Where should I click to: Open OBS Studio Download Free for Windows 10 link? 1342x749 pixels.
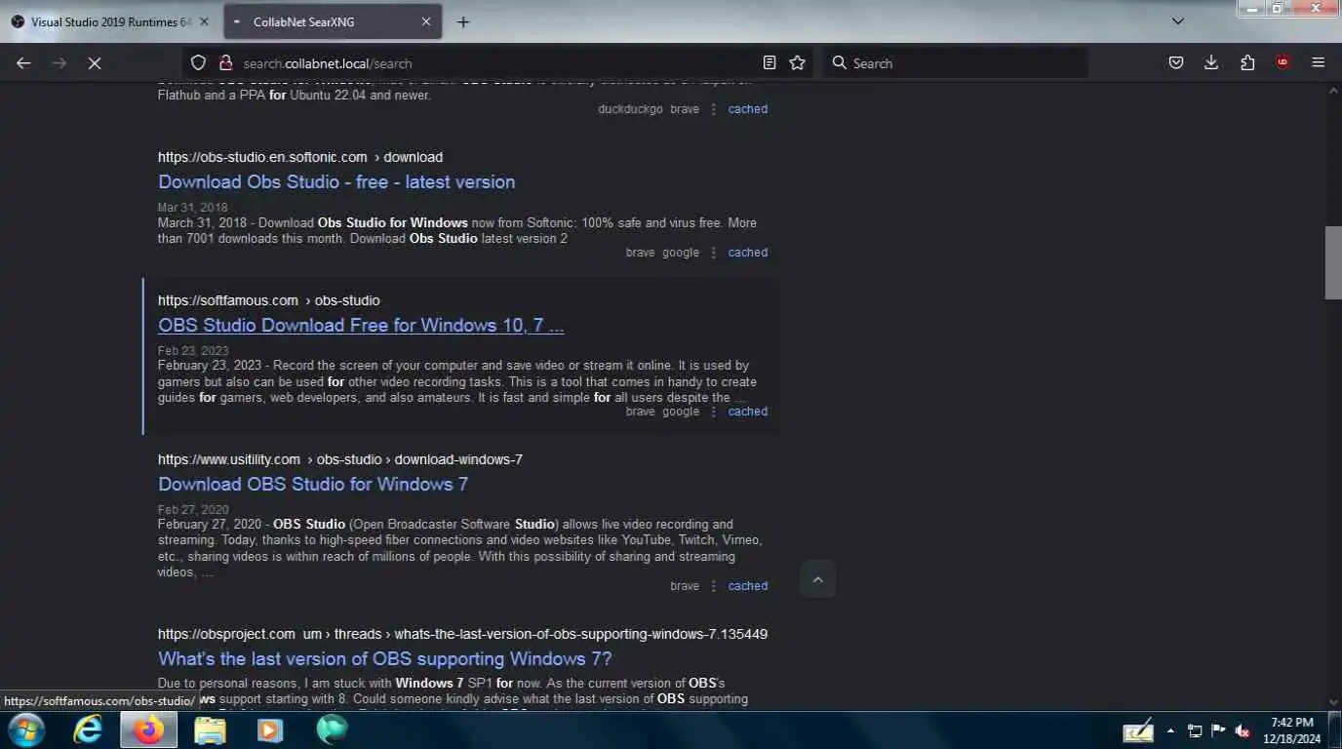pyautogui.click(x=361, y=325)
